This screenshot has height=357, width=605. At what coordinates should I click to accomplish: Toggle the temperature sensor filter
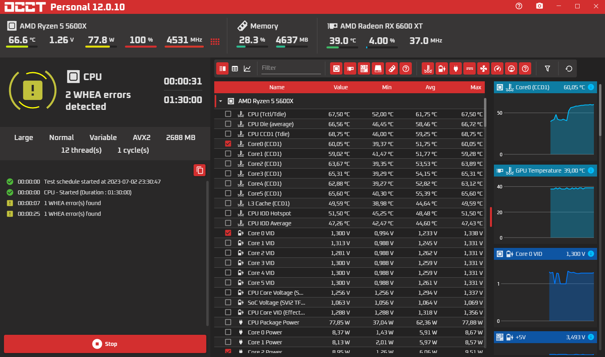click(x=428, y=69)
